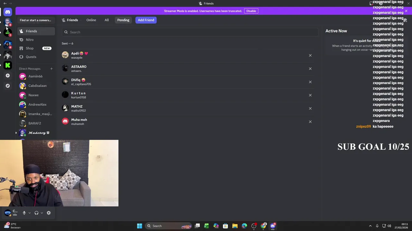Open DM with BARAF2
The width and height of the screenshot is (412, 231).
pyautogui.click(x=36, y=124)
